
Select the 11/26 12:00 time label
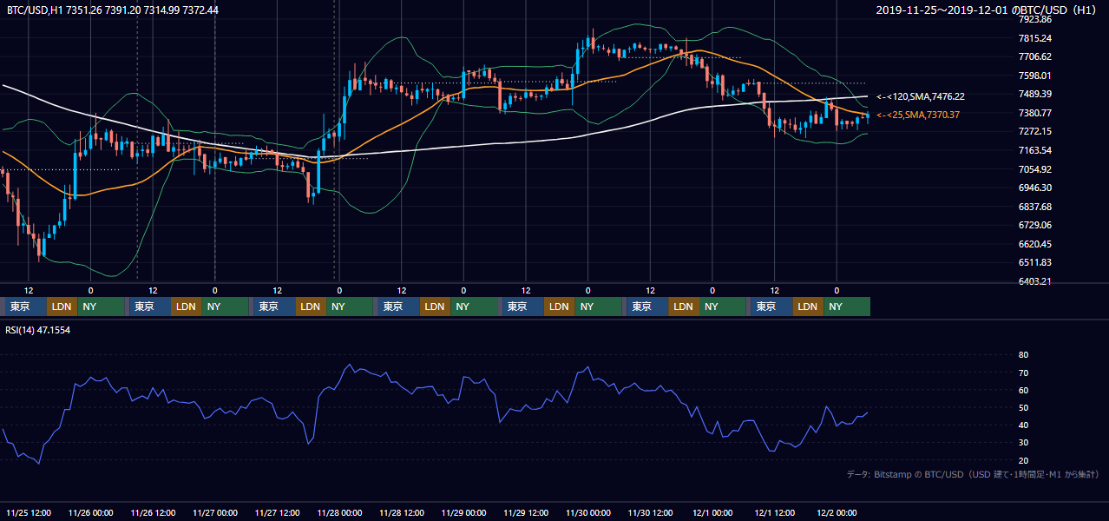(153, 512)
